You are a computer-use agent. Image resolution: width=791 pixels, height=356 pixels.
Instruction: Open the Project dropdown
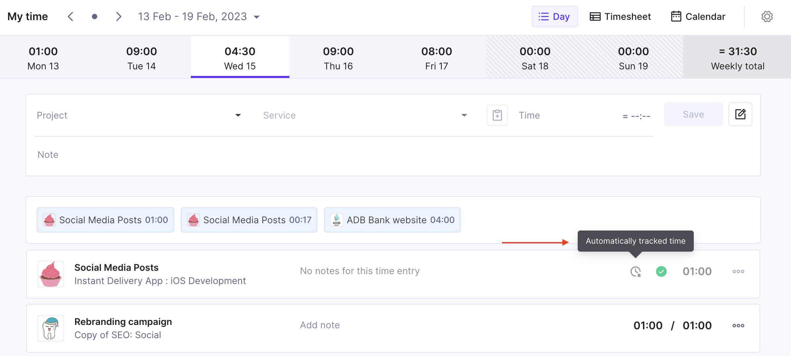click(x=139, y=115)
